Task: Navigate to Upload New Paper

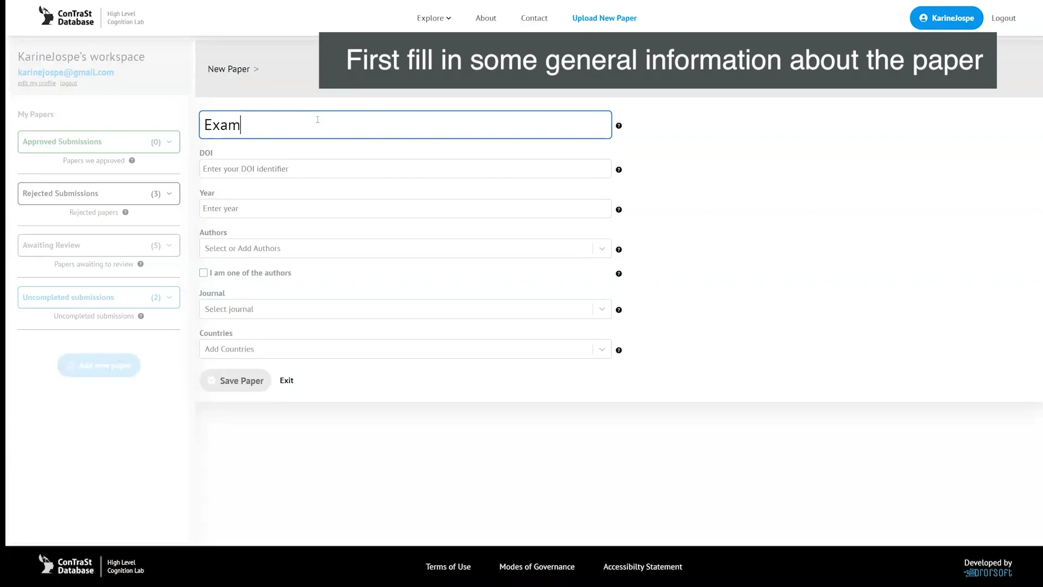Action: [x=604, y=17]
